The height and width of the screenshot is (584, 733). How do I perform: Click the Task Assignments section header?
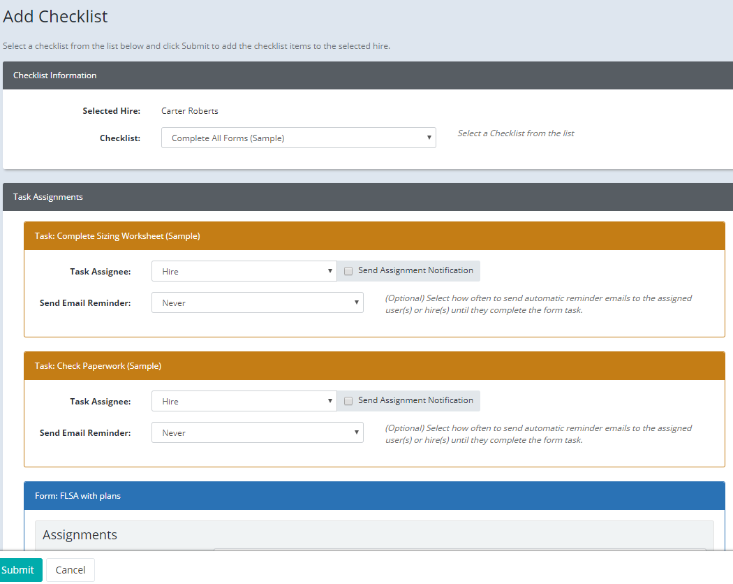(47, 196)
